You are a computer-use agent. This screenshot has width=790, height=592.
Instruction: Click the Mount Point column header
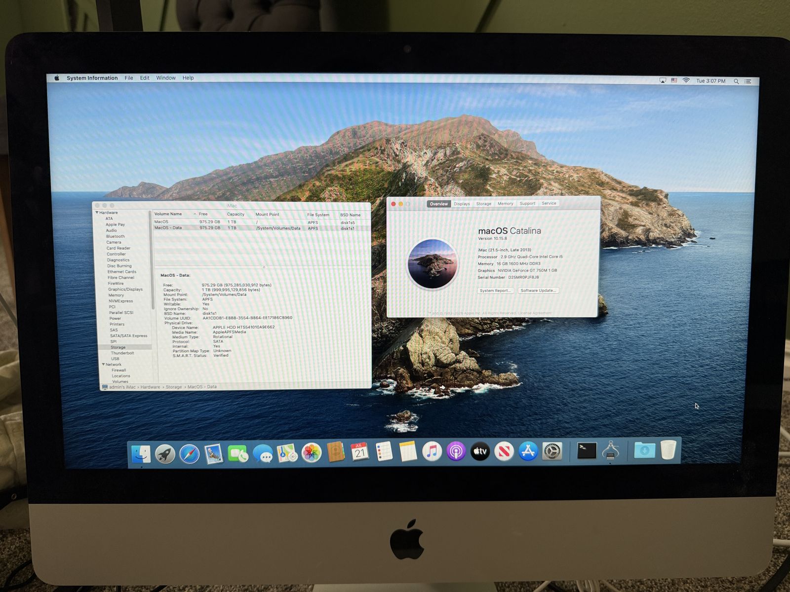(267, 215)
